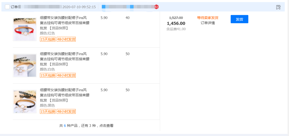The image size is (289, 136).
Task: Open the order memo note icon
Action: click(278, 7)
